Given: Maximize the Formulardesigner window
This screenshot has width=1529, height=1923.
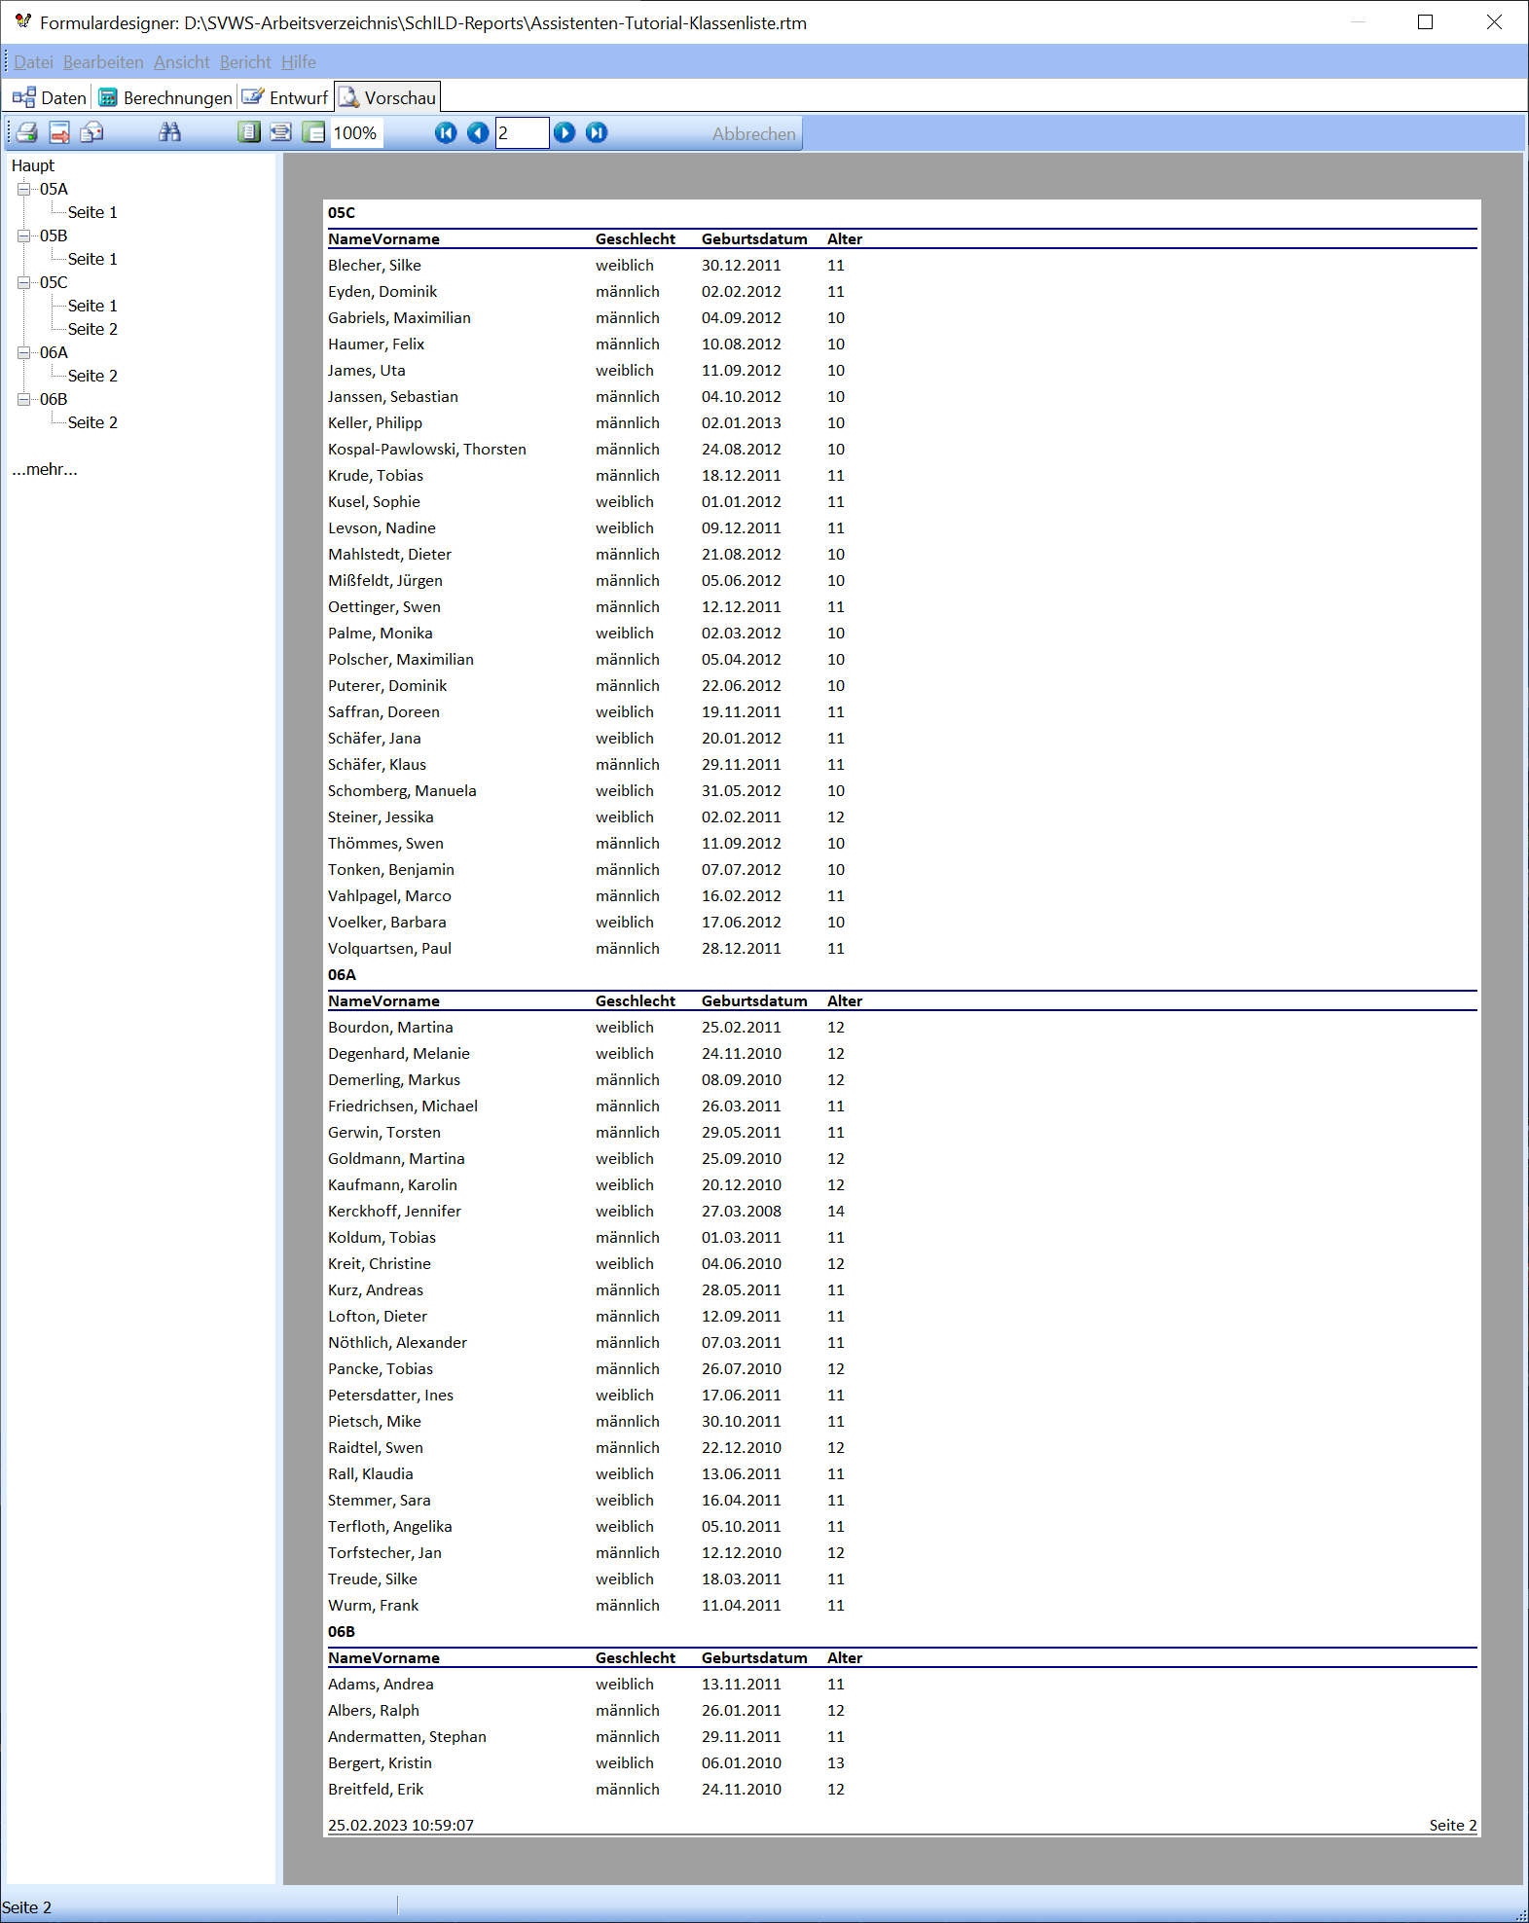Looking at the screenshot, I should pyautogui.click(x=1425, y=22).
